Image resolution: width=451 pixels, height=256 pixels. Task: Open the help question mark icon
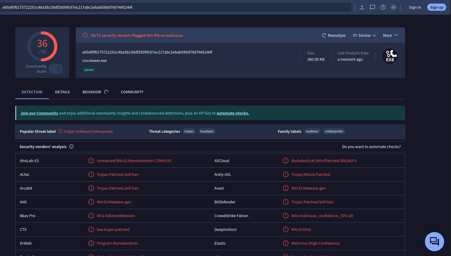383,7
